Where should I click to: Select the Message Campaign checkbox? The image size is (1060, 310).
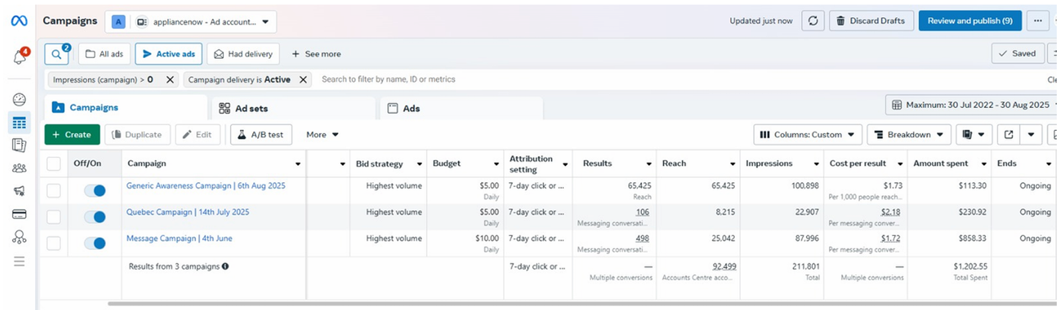point(54,243)
